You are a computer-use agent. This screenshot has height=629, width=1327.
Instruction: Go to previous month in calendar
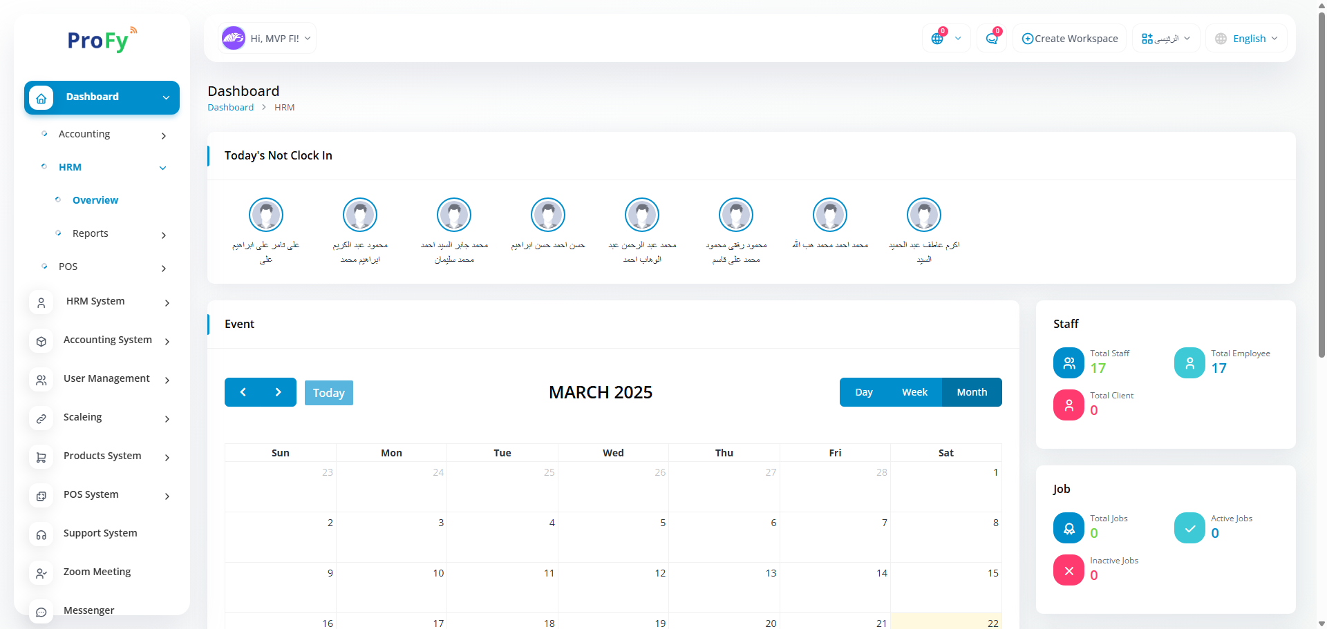[x=243, y=392]
